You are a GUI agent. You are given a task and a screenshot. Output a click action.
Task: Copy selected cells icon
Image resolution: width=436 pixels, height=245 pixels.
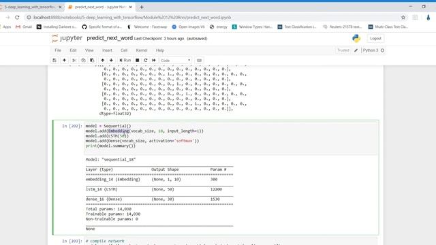click(x=83, y=61)
